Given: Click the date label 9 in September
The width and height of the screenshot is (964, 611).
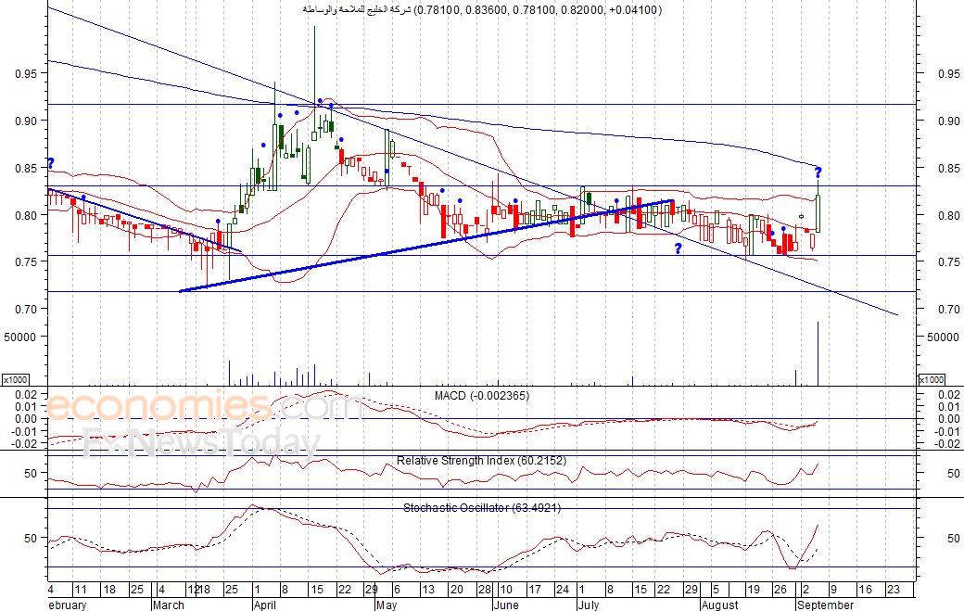Looking at the screenshot, I should click(833, 590).
